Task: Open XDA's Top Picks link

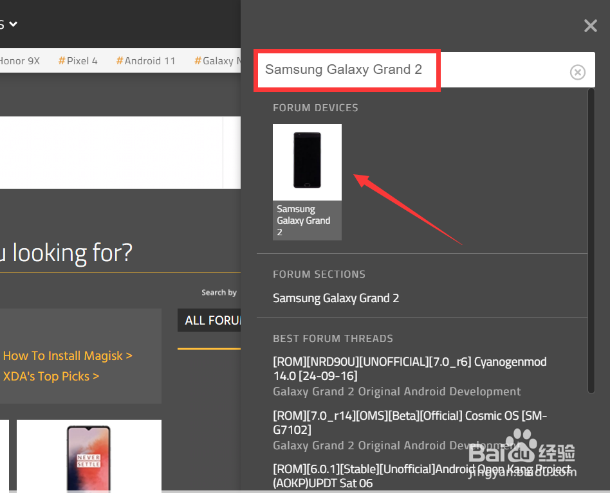Action: tap(51, 376)
